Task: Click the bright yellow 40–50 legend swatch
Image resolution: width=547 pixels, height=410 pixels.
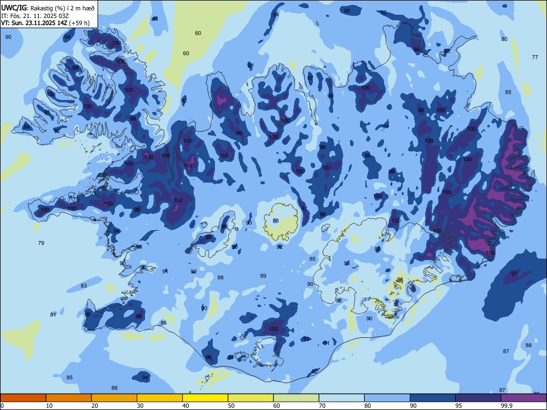Action: (x=205, y=398)
